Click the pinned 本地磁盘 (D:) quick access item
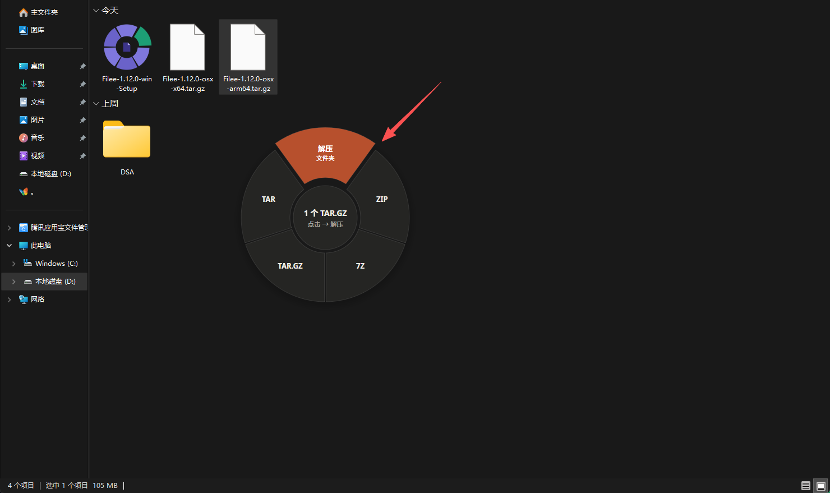 point(45,174)
